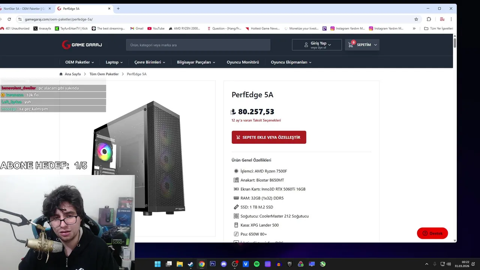Open File Explorer from taskbar
The height and width of the screenshot is (270, 480).
180,264
